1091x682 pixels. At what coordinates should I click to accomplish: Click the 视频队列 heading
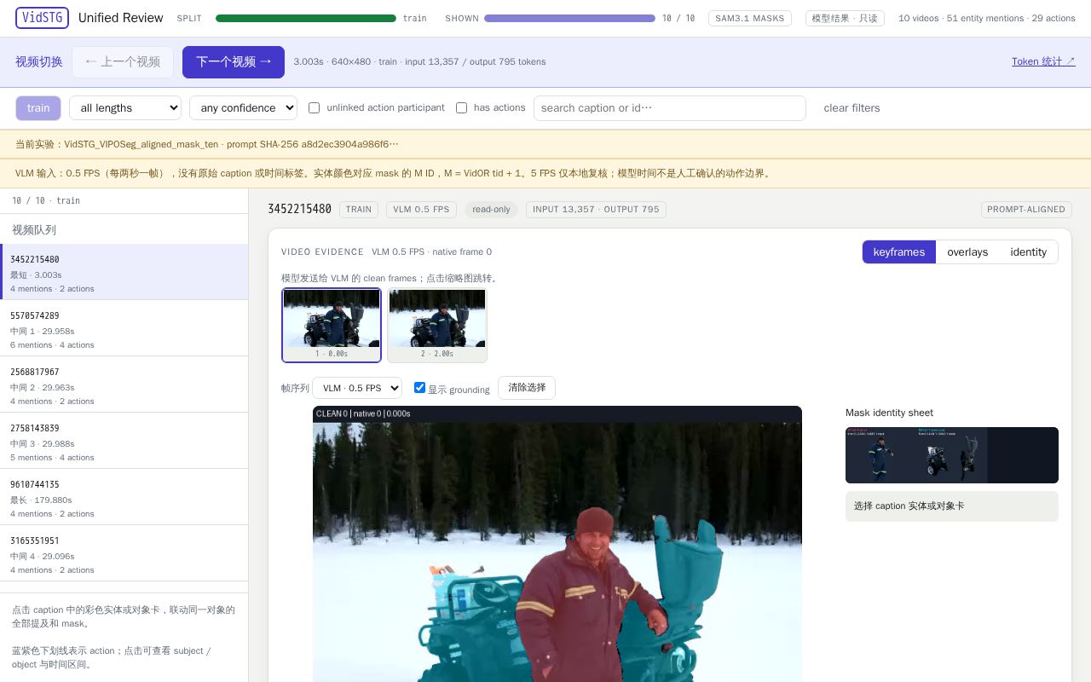coord(34,230)
